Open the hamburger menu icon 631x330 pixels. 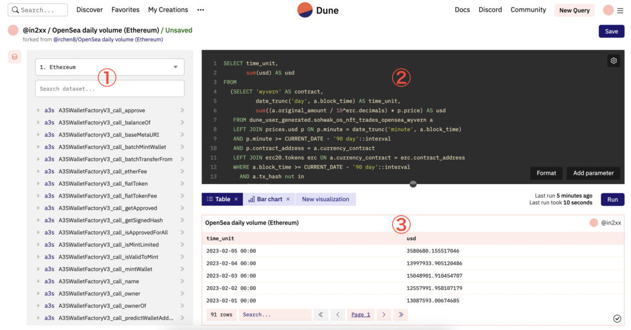pyautogui.click(x=620, y=10)
